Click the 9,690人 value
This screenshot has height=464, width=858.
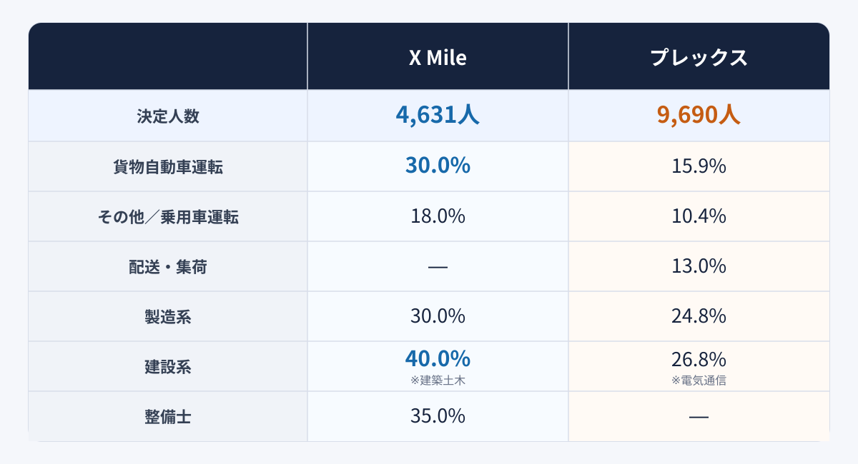699,115
